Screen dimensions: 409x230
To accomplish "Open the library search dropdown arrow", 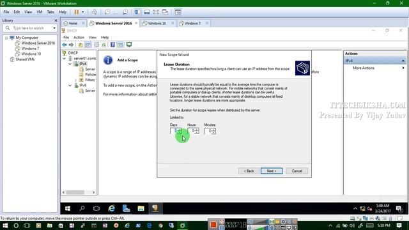I will click(54, 28).
